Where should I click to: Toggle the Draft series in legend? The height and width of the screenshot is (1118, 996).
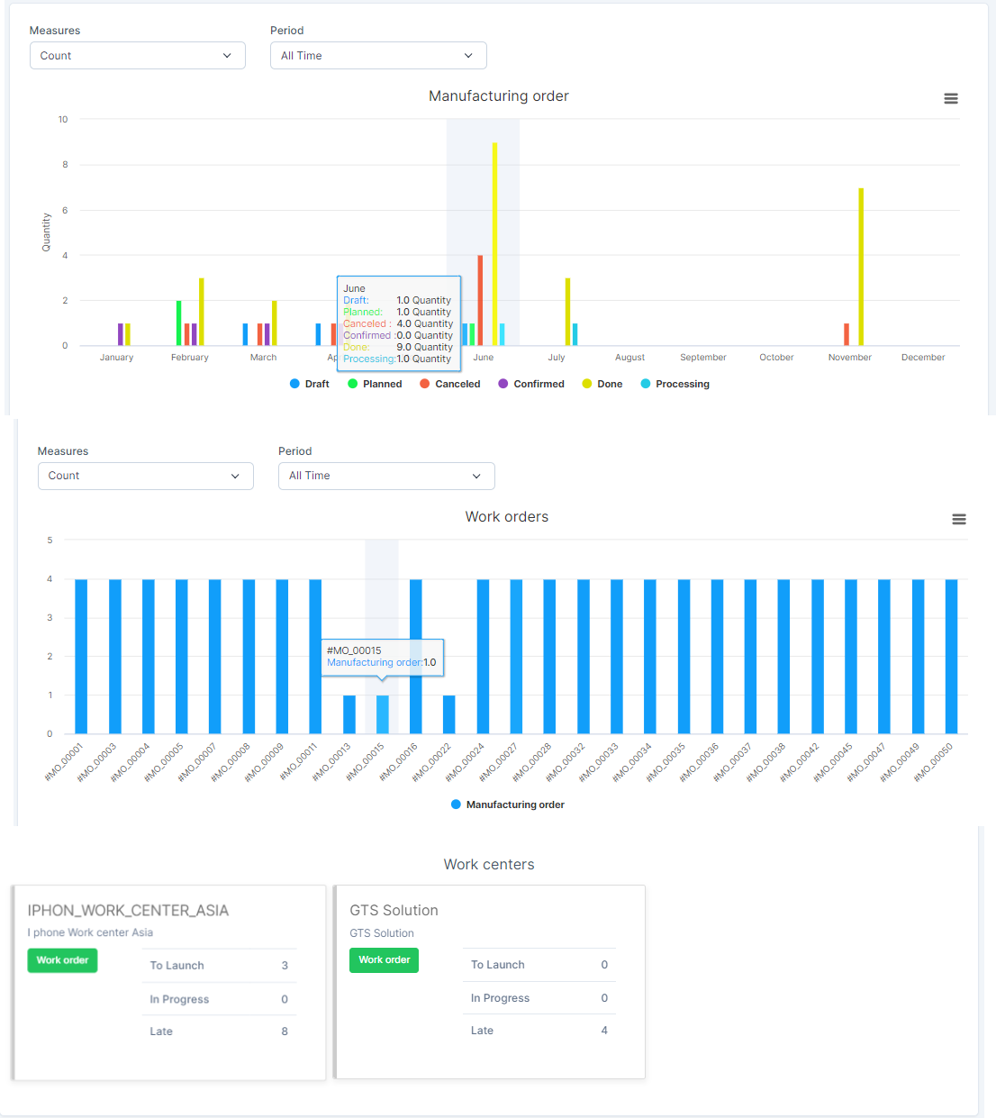pos(309,384)
